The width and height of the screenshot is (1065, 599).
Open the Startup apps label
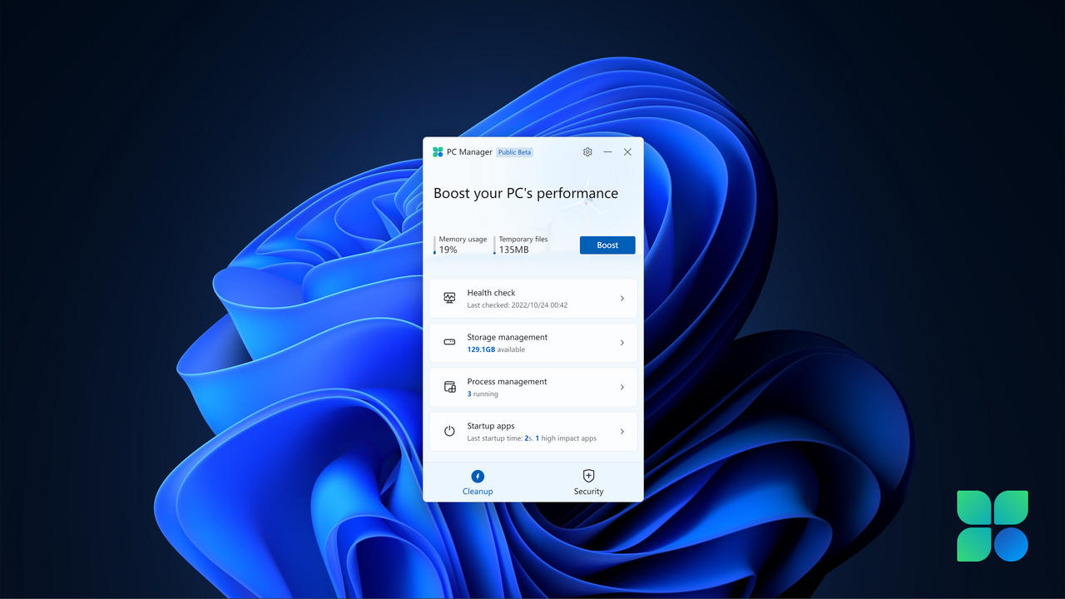click(x=491, y=426)
